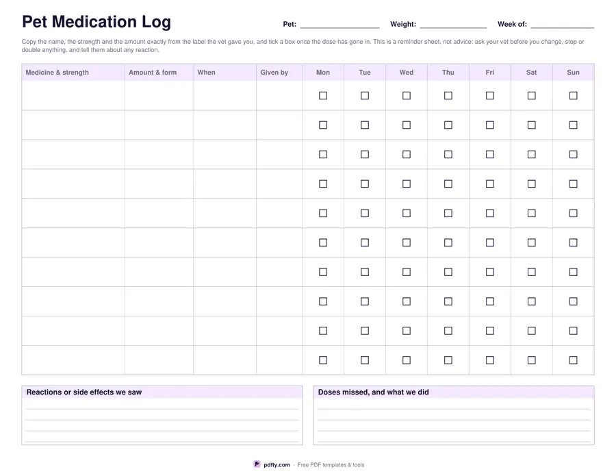Click the instruction paragraph starting 'Copy the name'
This screenshot has height=476, width=616.
pyautogui.click(x=303, y=46)
